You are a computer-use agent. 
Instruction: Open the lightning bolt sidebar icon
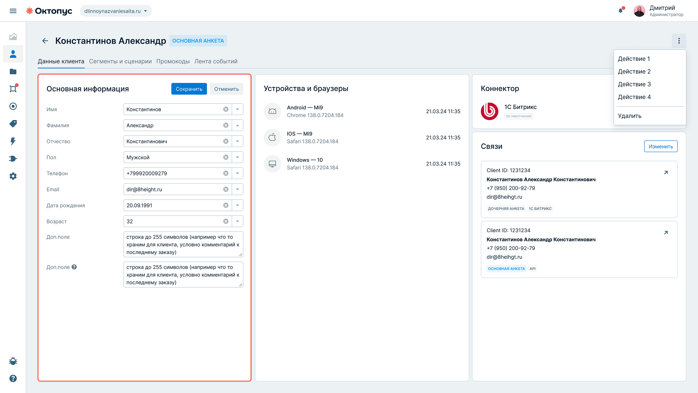tap(13, 141)
